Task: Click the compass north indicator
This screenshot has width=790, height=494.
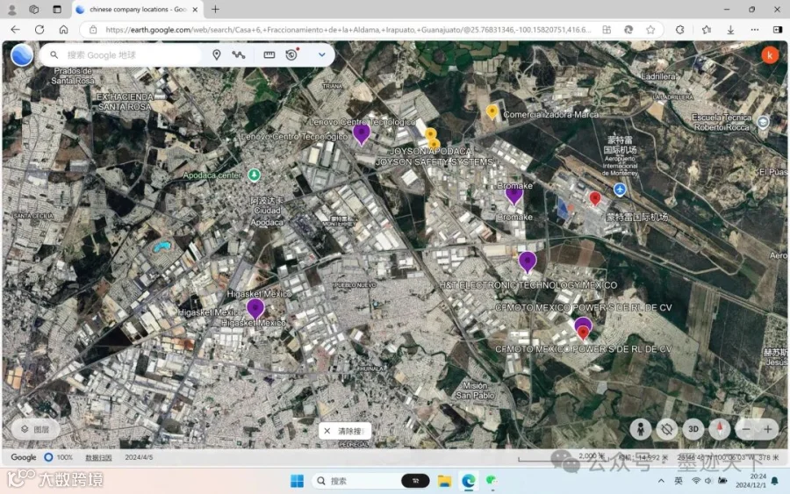Action: (720, 430)
